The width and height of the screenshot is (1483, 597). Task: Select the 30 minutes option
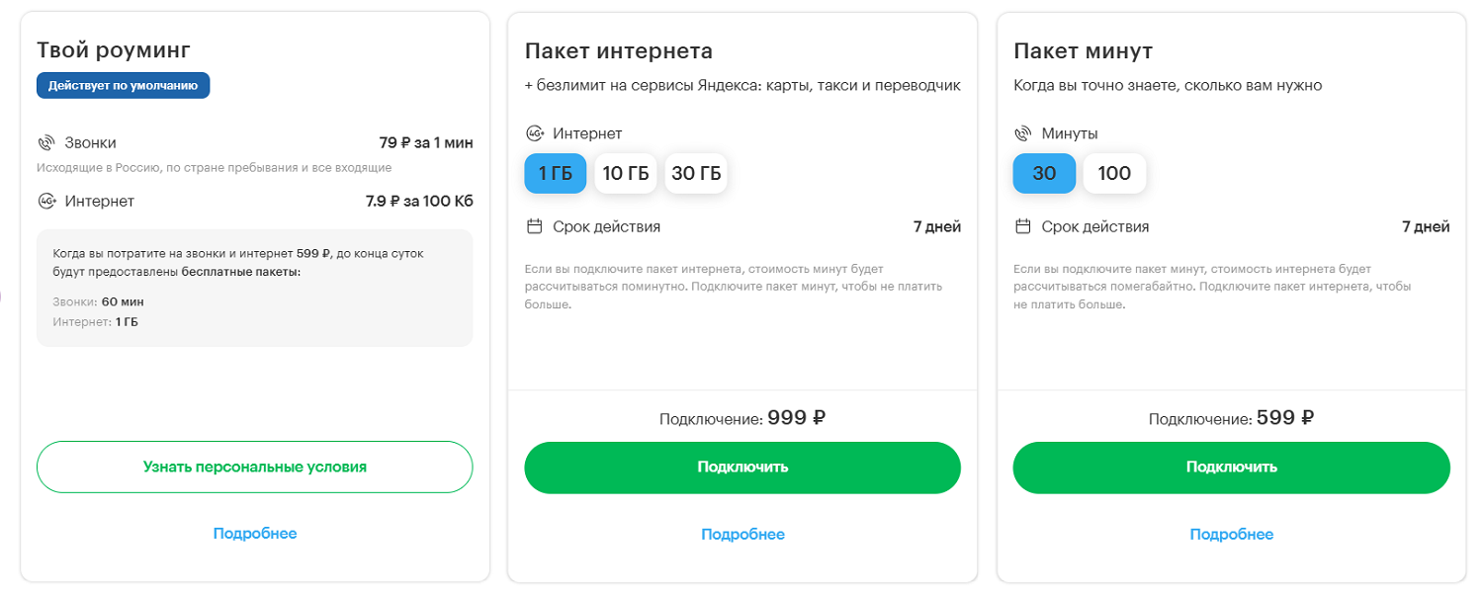(1044, 174)
